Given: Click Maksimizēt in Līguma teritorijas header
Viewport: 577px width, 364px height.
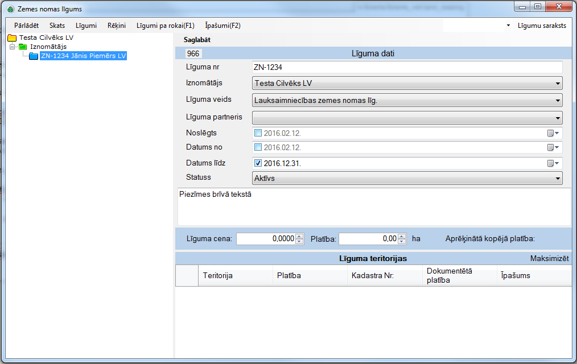Looking at the screenshot, I should (549, 258).
